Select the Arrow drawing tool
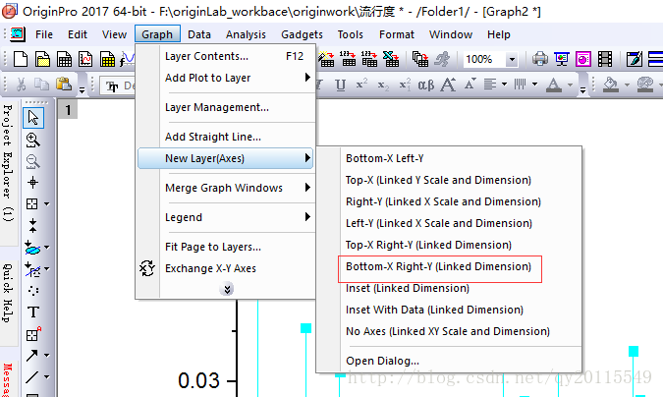The width and height of the screenshot is (663, 397). (x=32, y=355)
